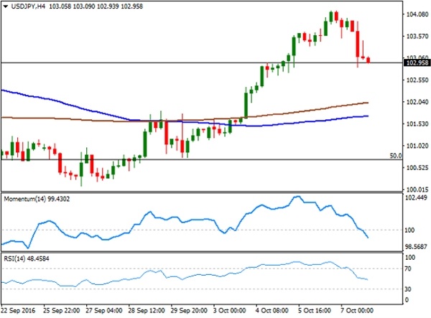Click the 28 Sep 12:00 time label
This screenshot has height=318, width=431.
(x=147, y=311)
